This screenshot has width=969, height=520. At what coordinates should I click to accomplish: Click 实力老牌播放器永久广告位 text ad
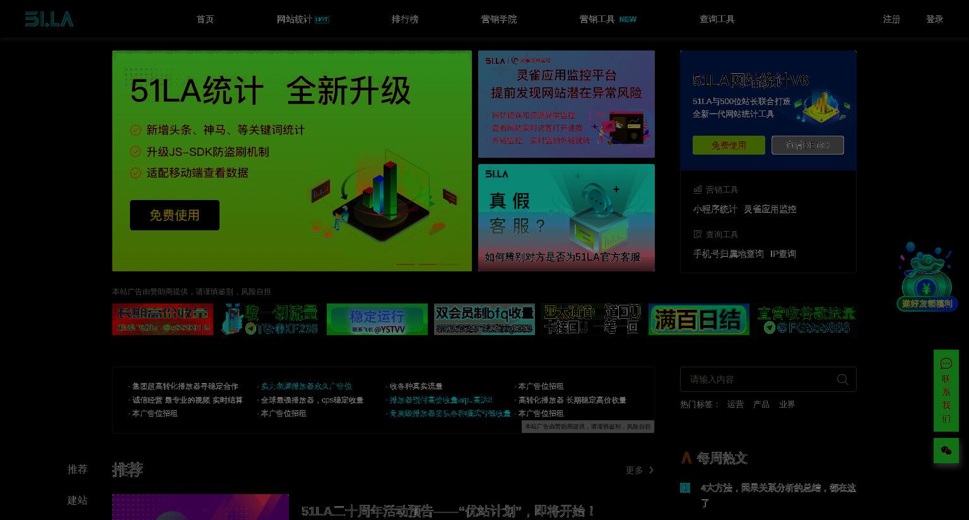click(x=306, y=386)
